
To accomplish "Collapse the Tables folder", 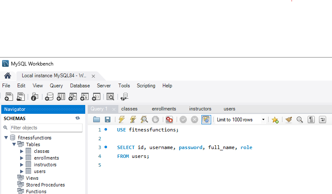I will 14,144.
